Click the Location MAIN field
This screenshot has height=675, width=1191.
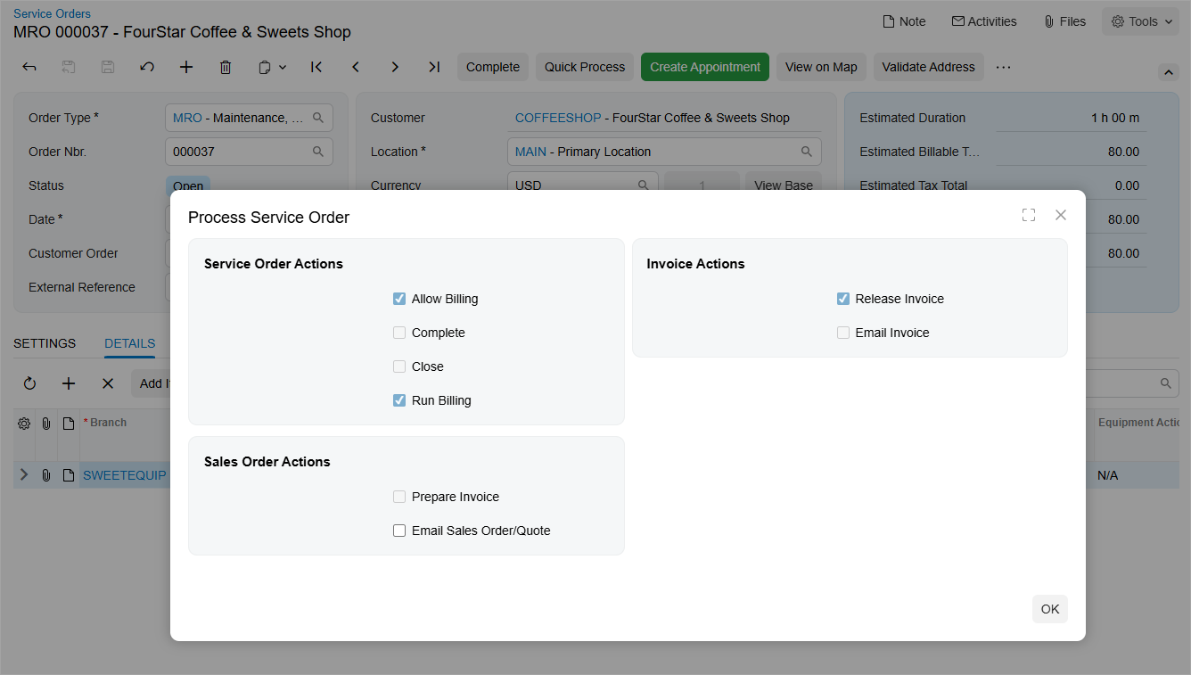coord(664,152)
